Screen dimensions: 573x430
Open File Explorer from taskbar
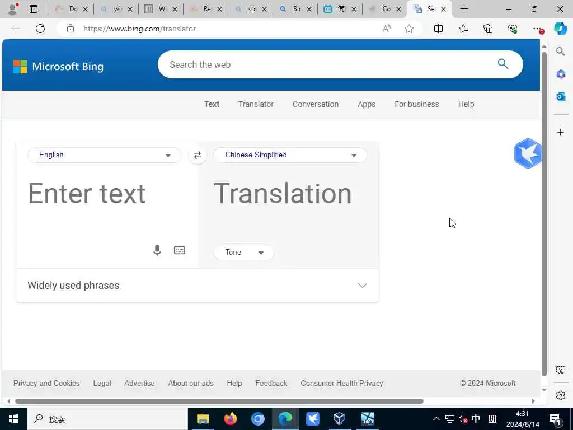[x=203, y=419]
